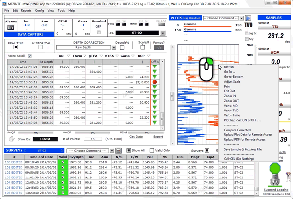Expand the Inc column selector arrow
This screenshot has width=293, height=199.
(69, 56)
